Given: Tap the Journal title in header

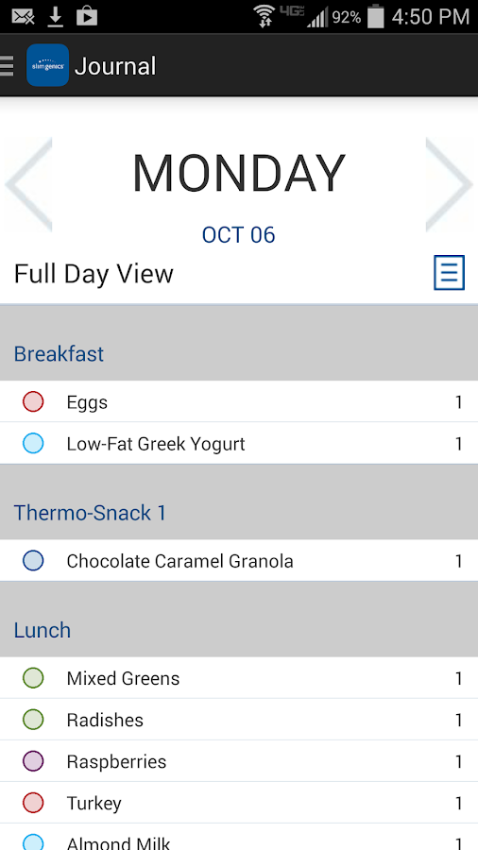Looking at the screenshot, I should tap(115, 66).
